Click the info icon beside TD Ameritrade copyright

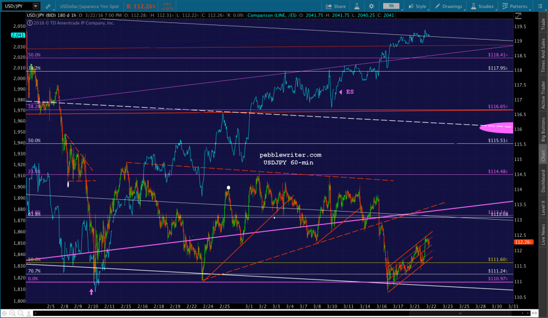(30, 23)
